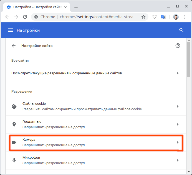The width and height of the screenshot is (192, 175).
Task: Open the help question mark icon
Action: 178,46
